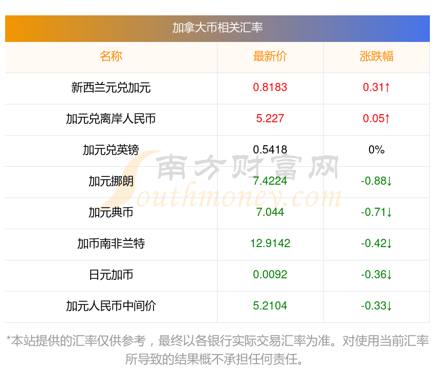Screen dimensions: 435x375
Task: Click the disclaimer line 所导致的结果概不承担任何责任
Action: [214, 359]
